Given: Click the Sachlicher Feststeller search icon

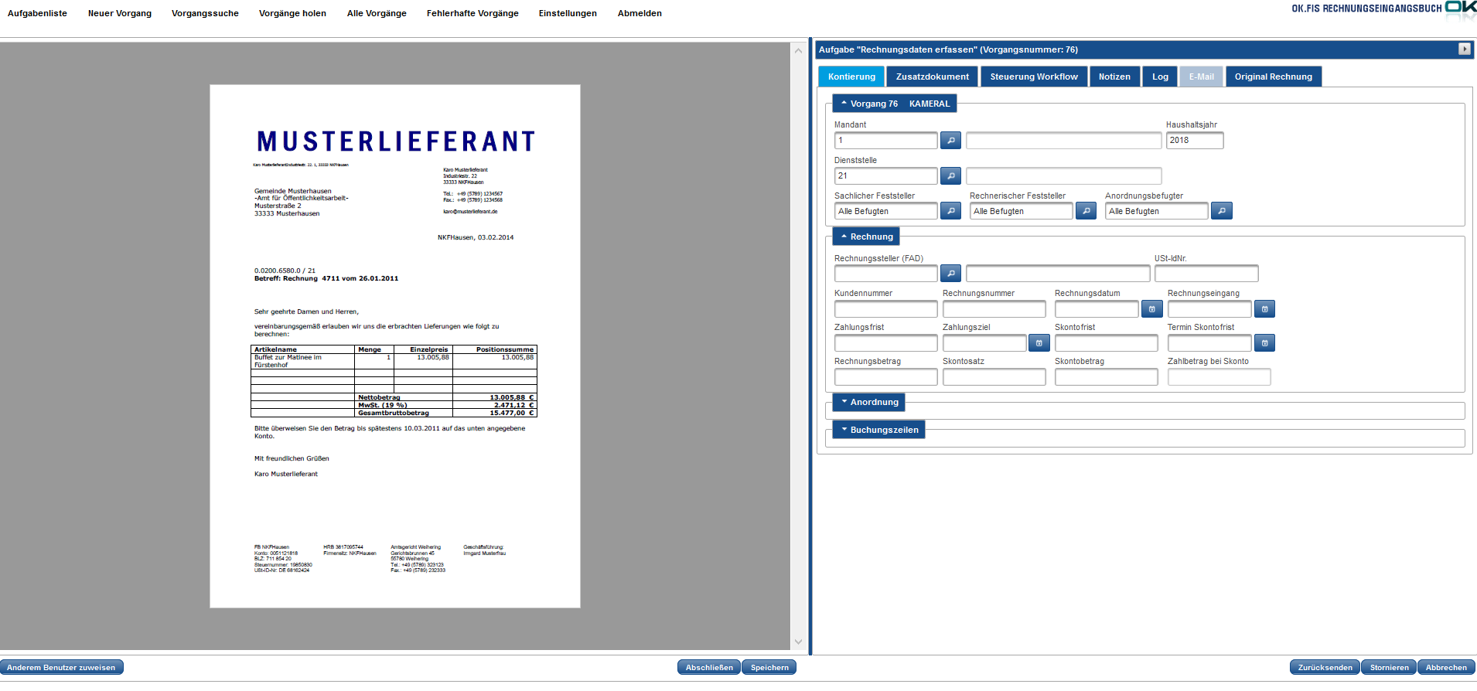Looking at the screenshot, I should (950, 211).
